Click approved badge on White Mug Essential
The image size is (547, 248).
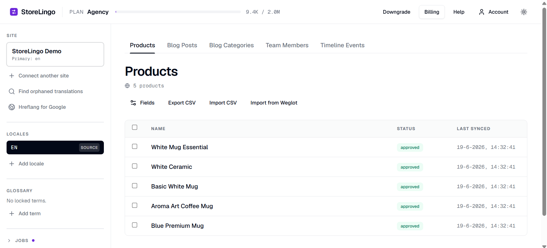tap(410, 147)
